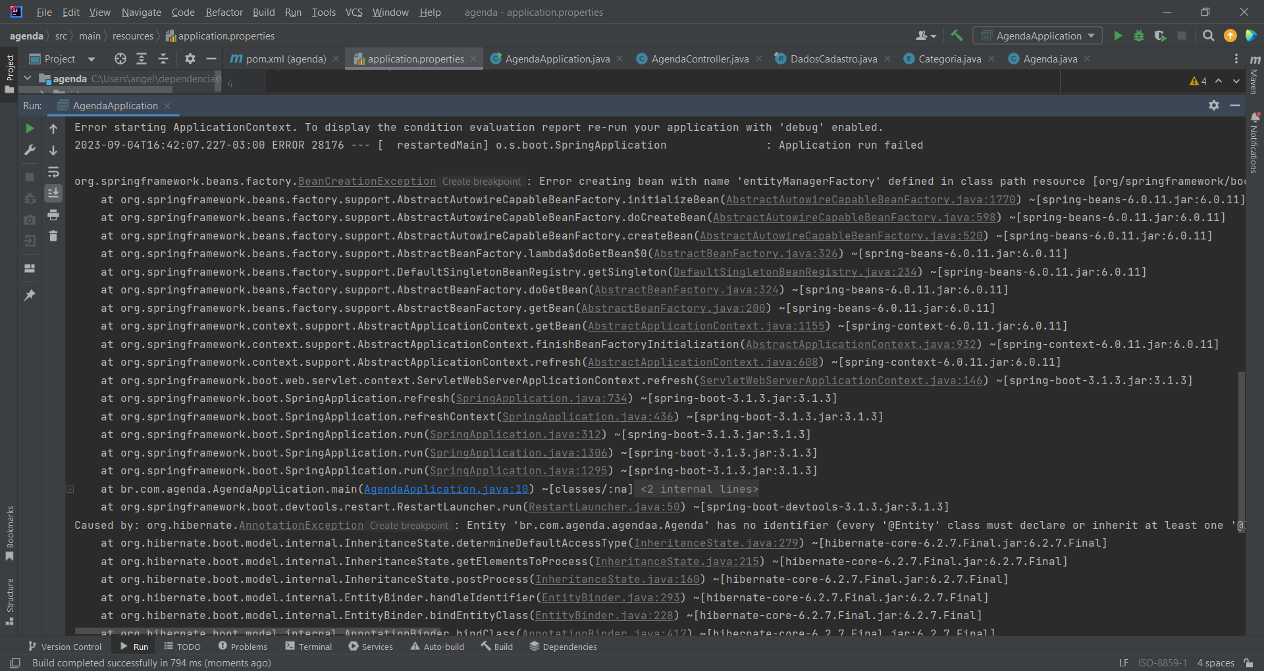
Task: Rerun AgendaApplication with the green play icon
Action: [30, 128]
